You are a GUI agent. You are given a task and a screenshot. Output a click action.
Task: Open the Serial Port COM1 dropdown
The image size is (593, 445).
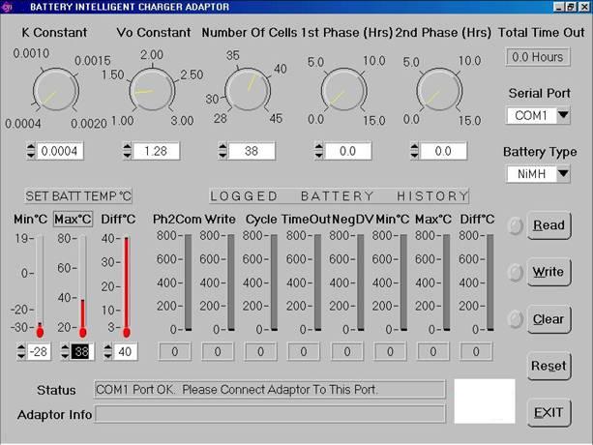click(561, 116)
